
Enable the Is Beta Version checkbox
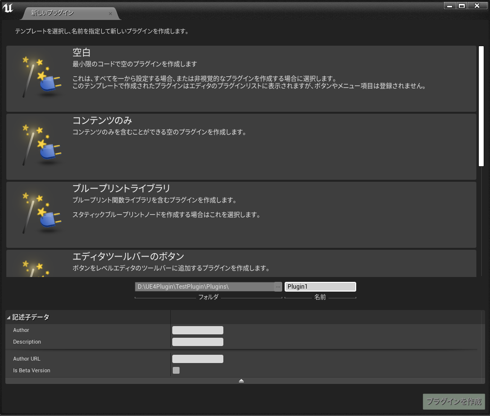coord(176,370)
